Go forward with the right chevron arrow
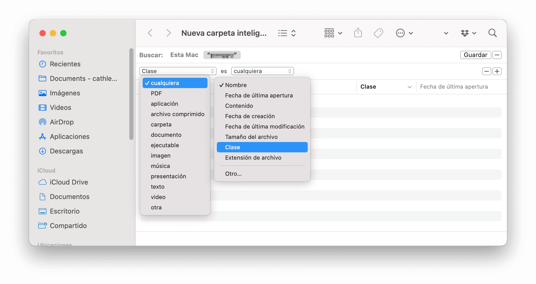This screenshot has width=536, height=284. click(169, 33)
